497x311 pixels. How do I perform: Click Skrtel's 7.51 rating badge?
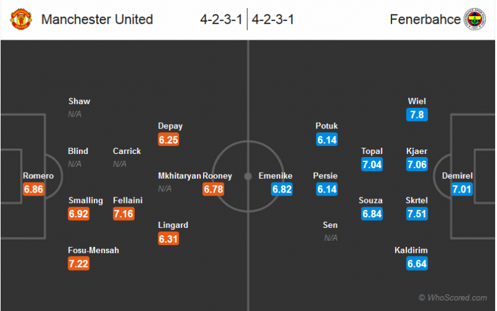pyautogui.click(x=417, y=214)
